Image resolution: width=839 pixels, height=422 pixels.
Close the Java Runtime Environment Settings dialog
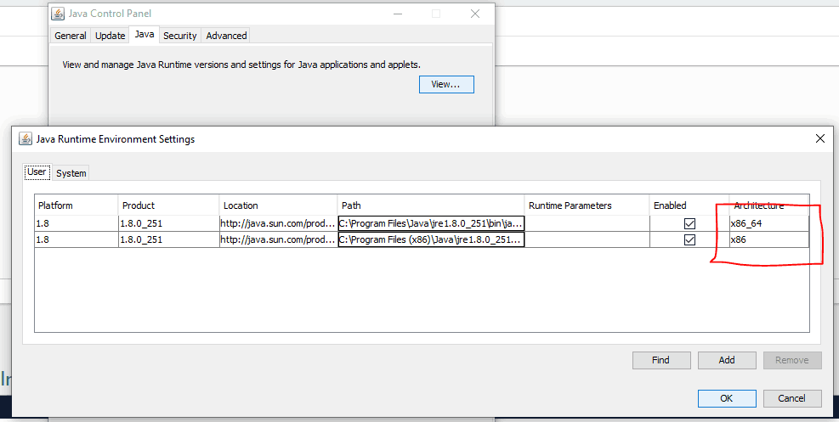[x=819, y=139]
